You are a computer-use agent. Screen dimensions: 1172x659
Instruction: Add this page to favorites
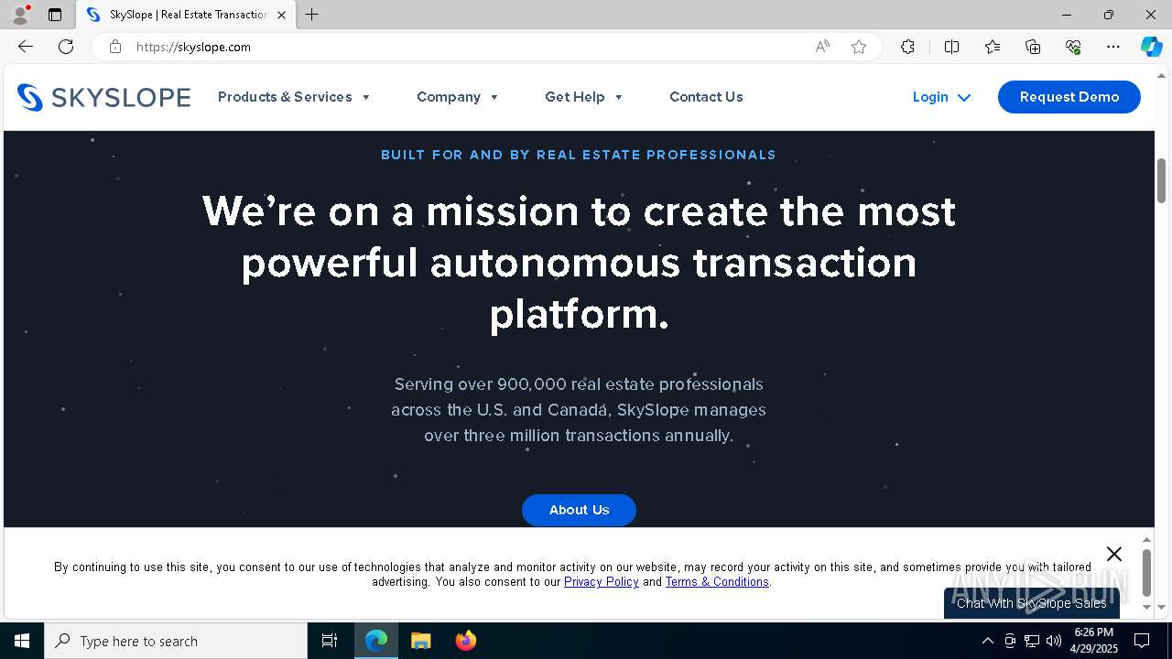(859, 47)
